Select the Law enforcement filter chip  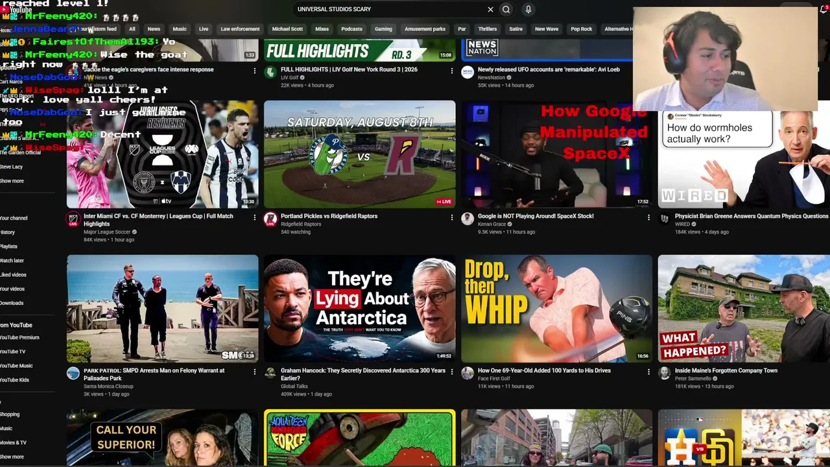(x=240, y=29)
